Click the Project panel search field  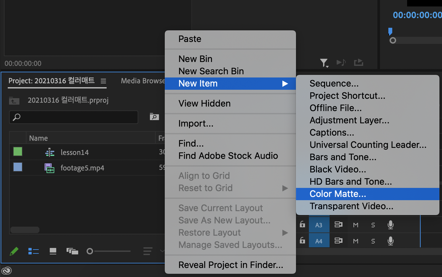(x=74, y=117)
